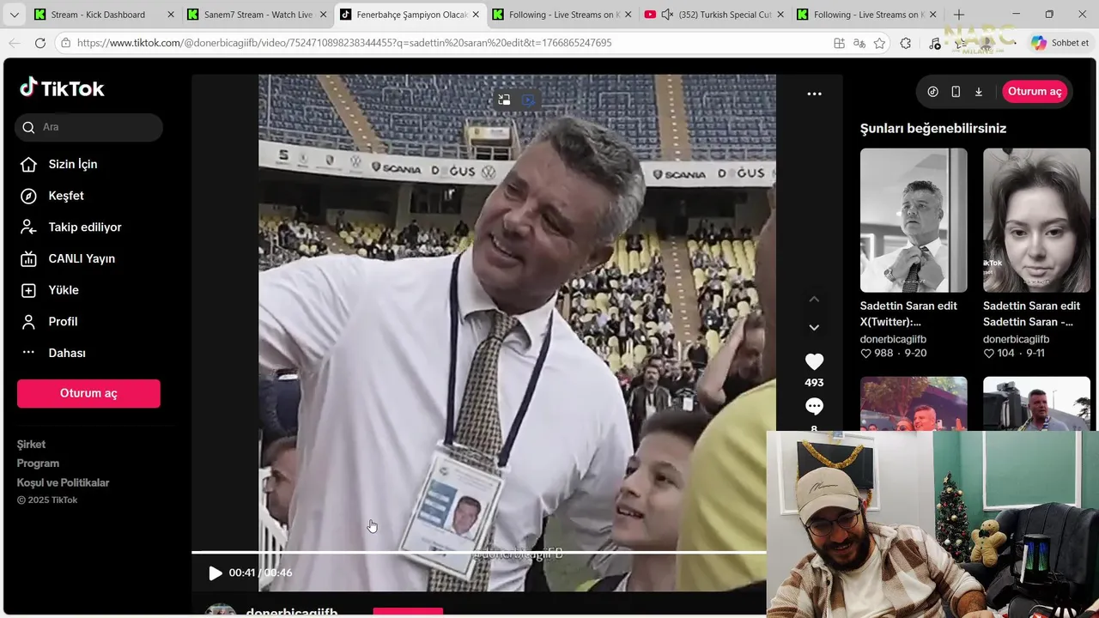The image size is (1099, 618).
Task: Click the top-right pink Oturum aç button
Action: (x=1035, y=92)
